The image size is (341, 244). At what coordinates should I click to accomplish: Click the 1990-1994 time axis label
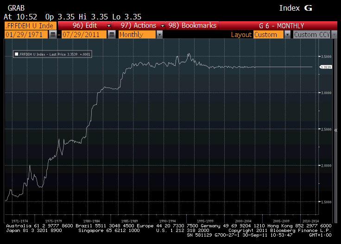(x=167, y=221)
